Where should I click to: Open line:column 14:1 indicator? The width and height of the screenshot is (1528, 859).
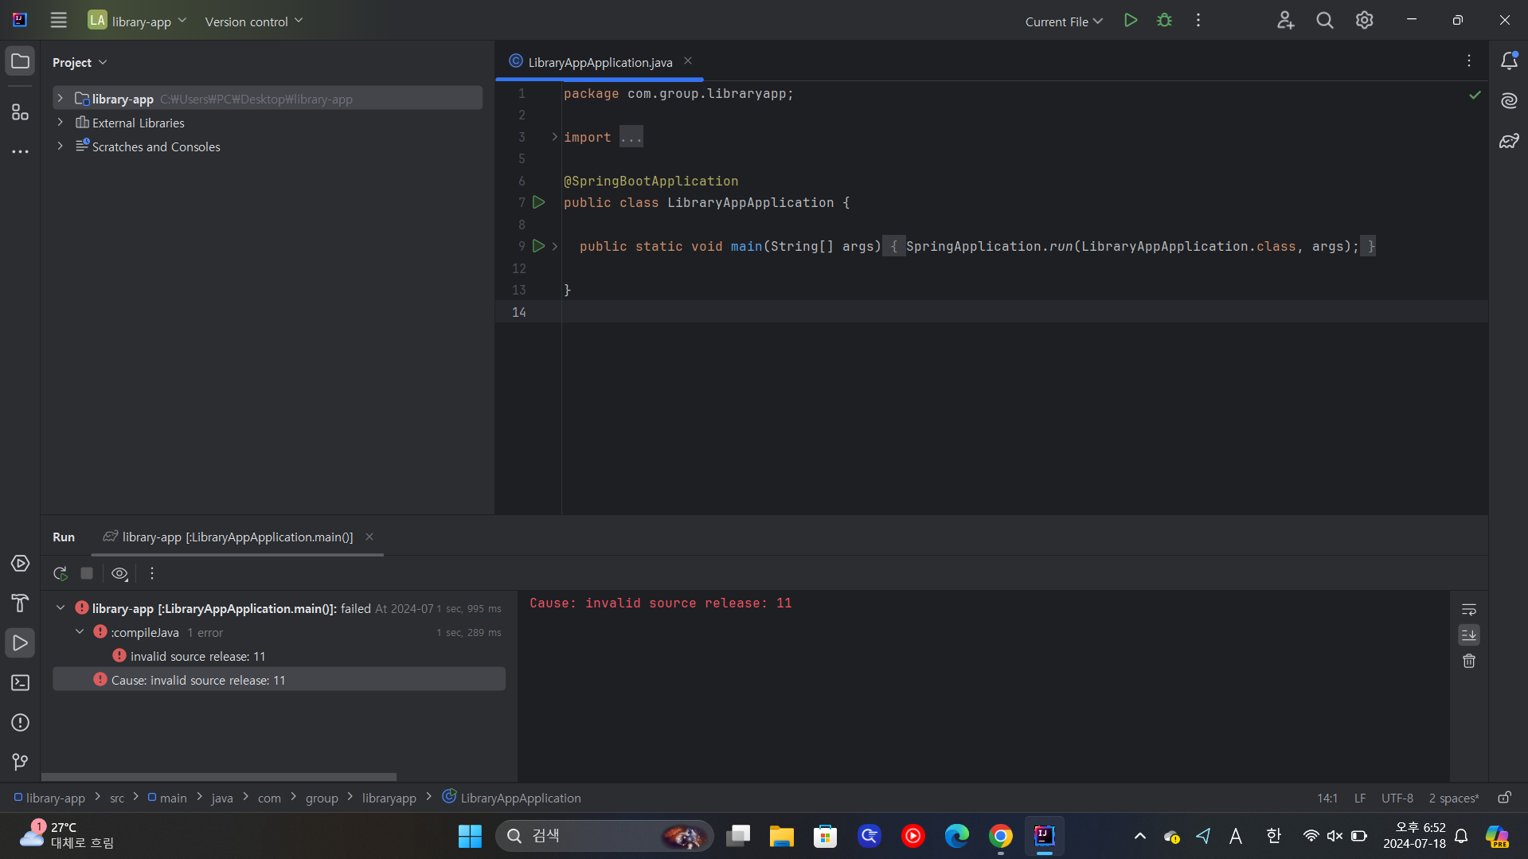[x=1327, y=798]
